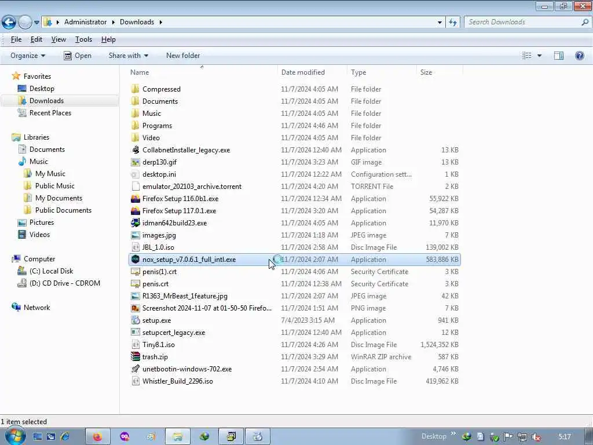
Task: Toggle the preview pane icon
Action: point(559,56)
